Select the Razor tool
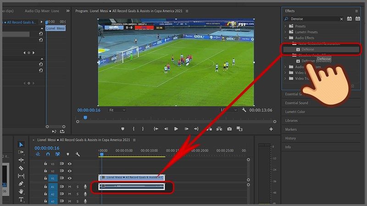Screen dimensions: 367x206 coord(21,168)
